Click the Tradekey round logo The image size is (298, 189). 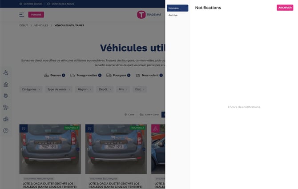pos(141,15)
